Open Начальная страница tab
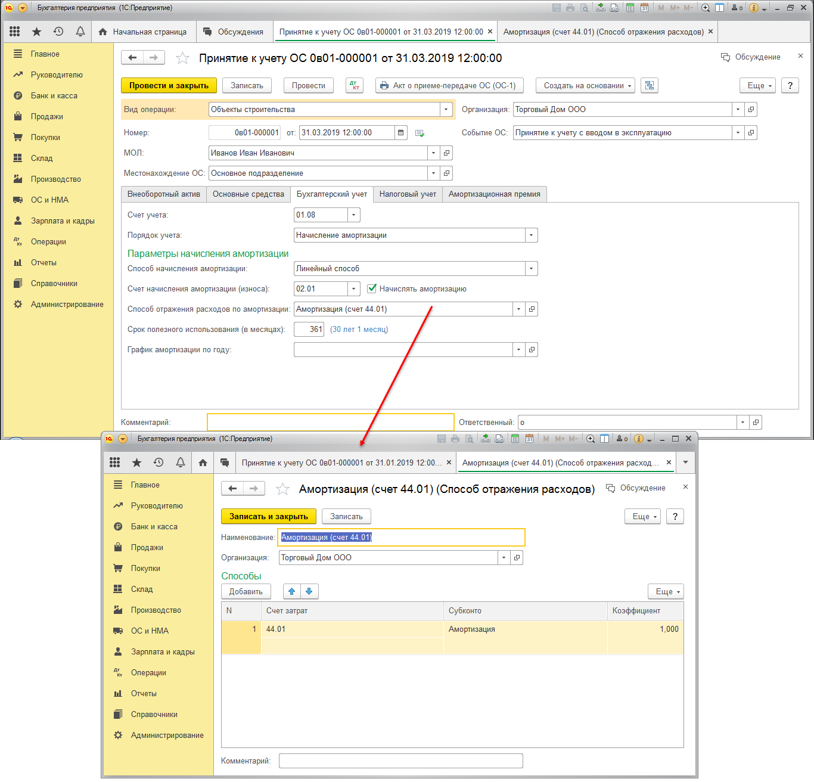814x782 pixels. point(143,32)
